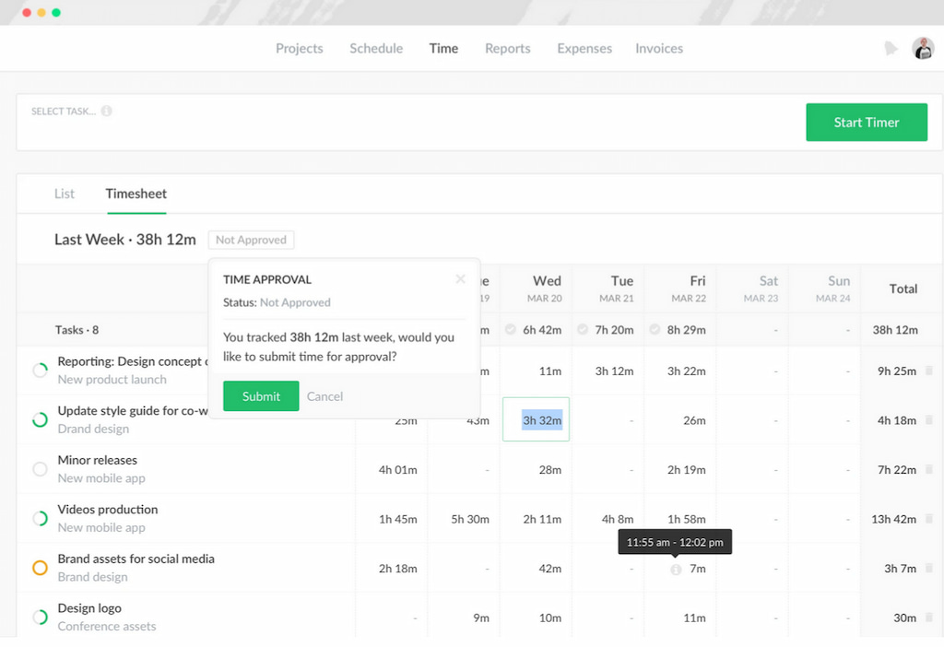Viewport: 944px width, 647px height.
Task: Switch to the List tab
Action: [65, 194]
